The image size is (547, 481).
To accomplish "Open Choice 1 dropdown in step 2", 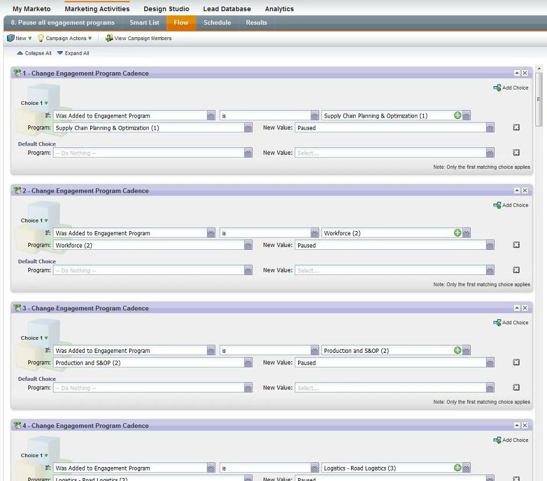I will click(34, 221).
